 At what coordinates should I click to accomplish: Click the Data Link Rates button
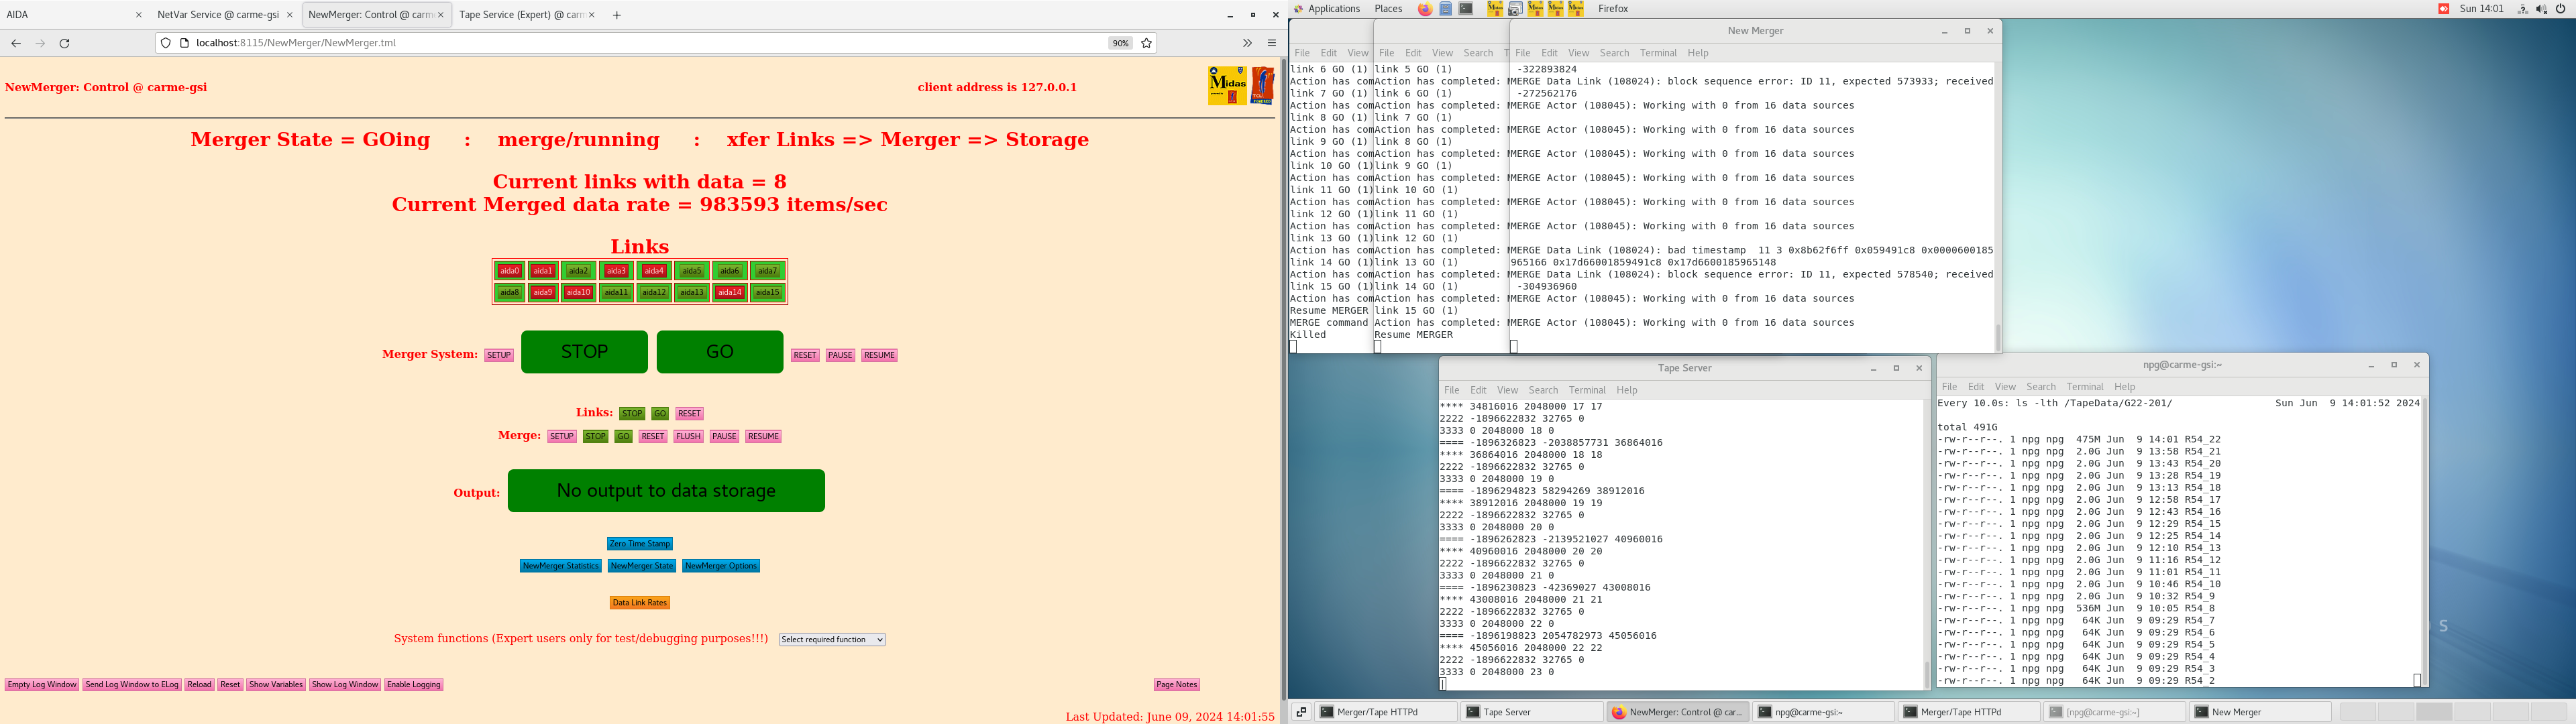[639, 603]
